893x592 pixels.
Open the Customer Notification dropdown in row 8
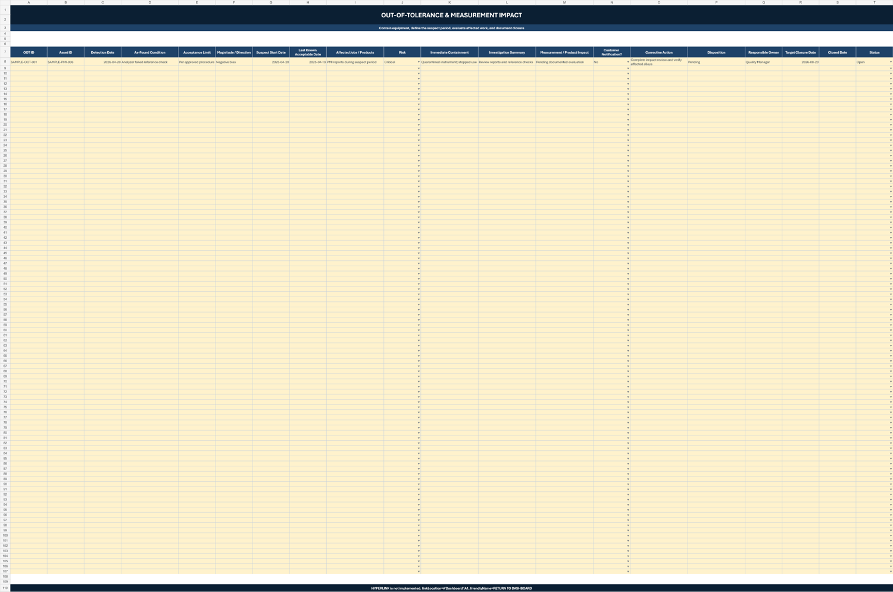627,62
